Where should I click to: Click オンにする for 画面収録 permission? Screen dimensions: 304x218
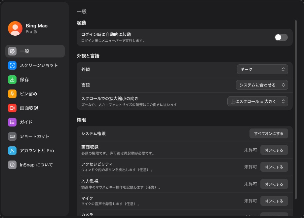pyautogui.click(x=274, y=150)
